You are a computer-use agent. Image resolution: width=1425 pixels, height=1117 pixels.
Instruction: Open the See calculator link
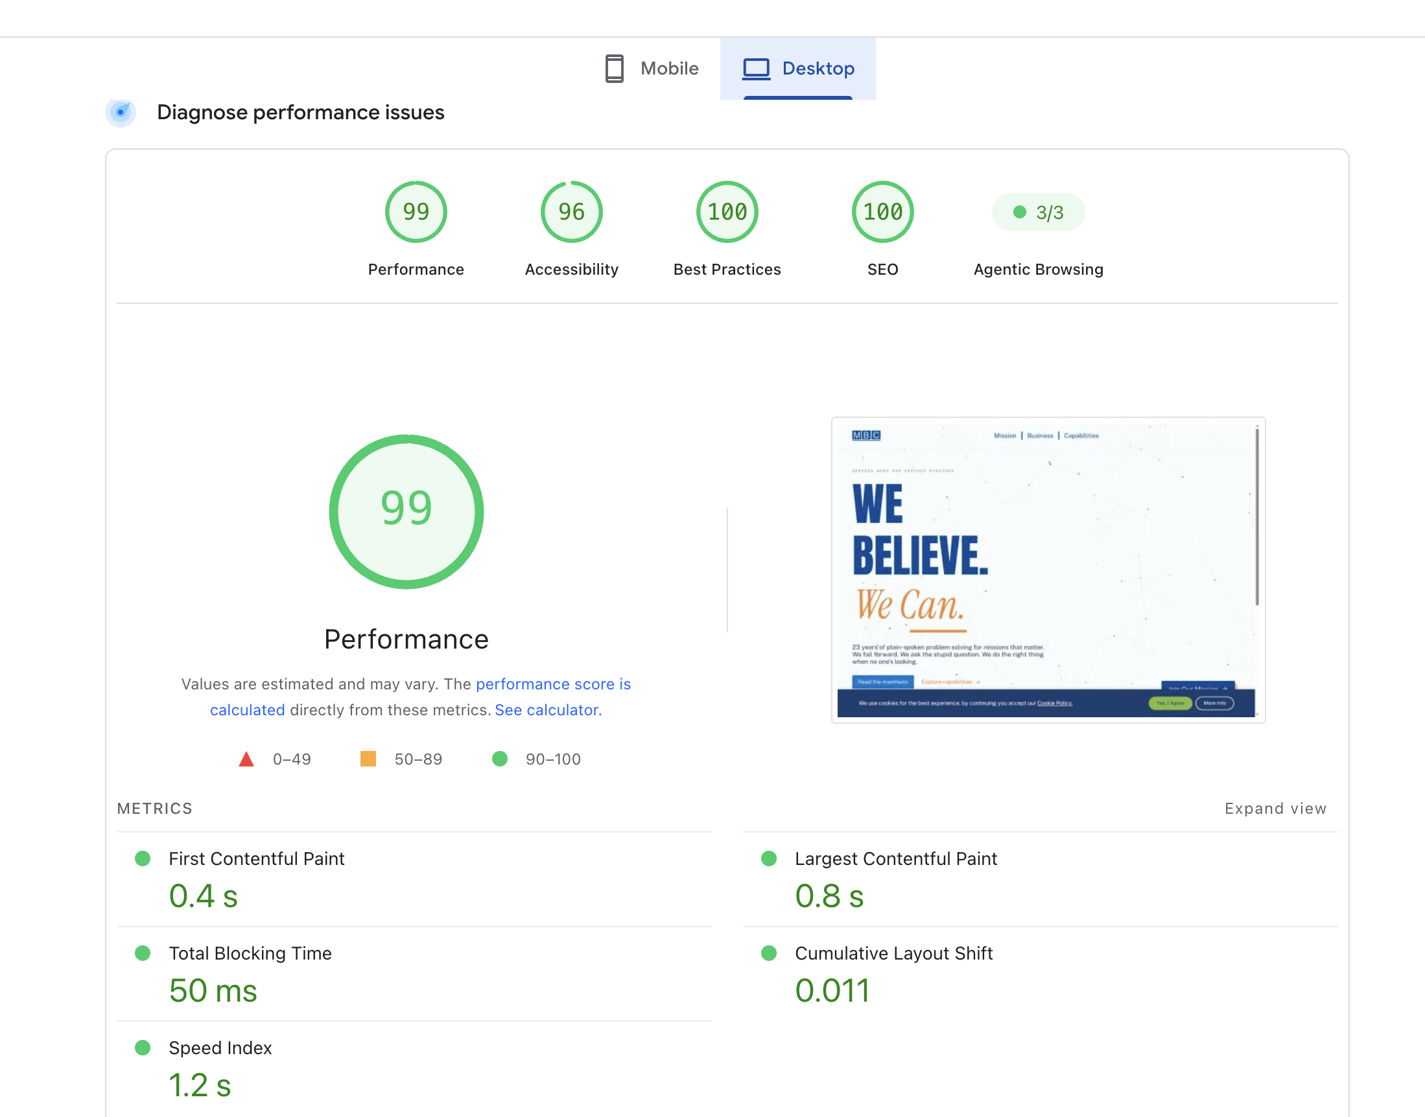pos(548,709)
